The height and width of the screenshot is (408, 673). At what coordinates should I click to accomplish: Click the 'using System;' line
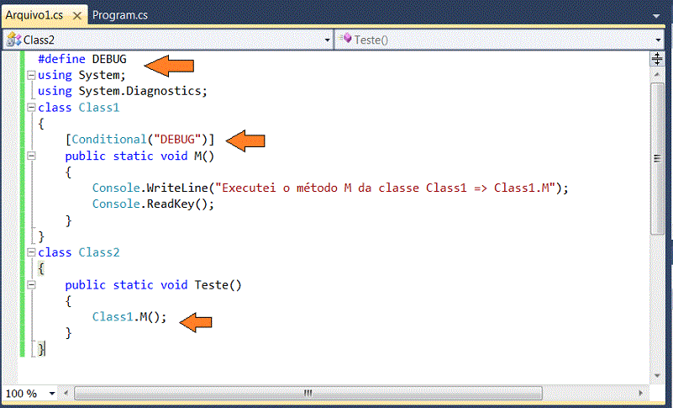tap(81, 75)
